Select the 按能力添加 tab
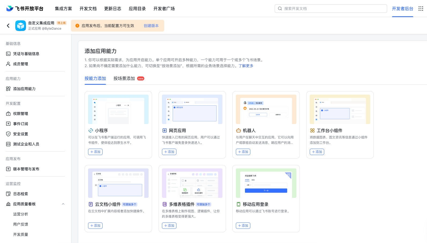Screen dimensions: 427x243 (x=95, y=79)
